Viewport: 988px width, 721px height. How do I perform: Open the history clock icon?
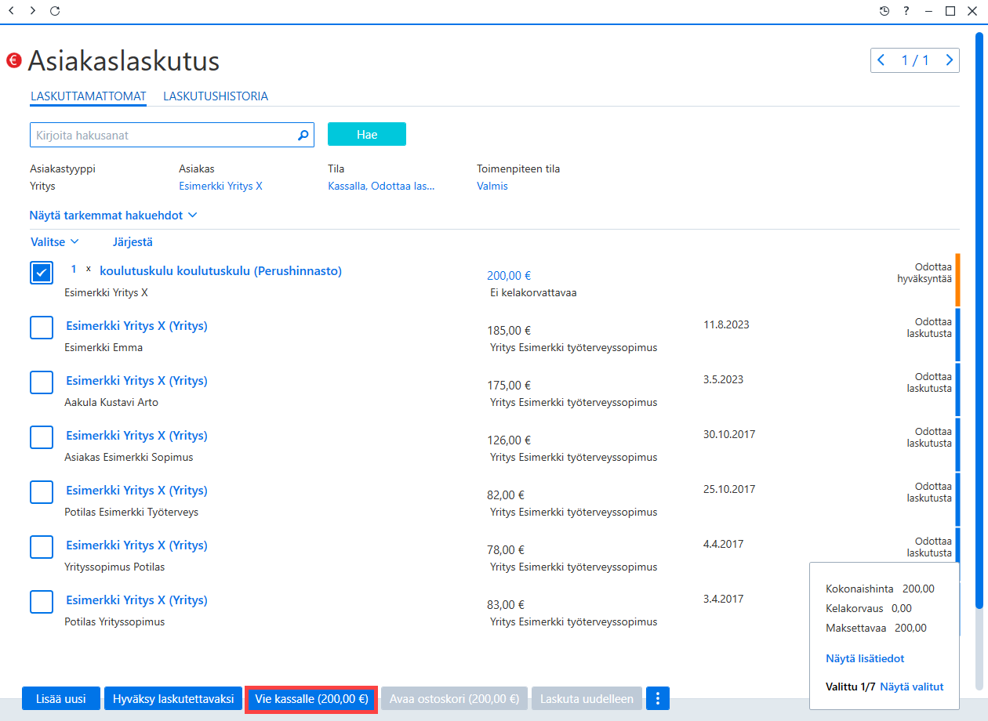[884, 11]
